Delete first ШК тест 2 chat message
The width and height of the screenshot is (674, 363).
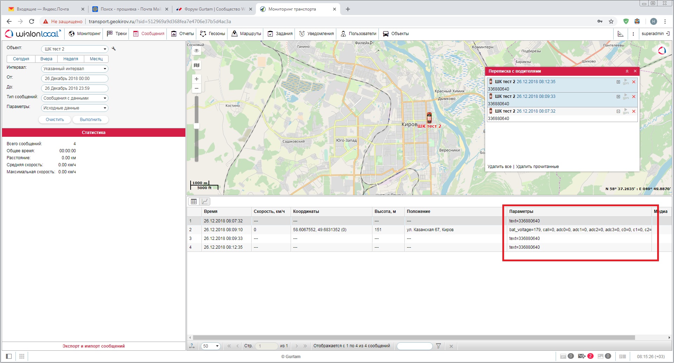634,82
